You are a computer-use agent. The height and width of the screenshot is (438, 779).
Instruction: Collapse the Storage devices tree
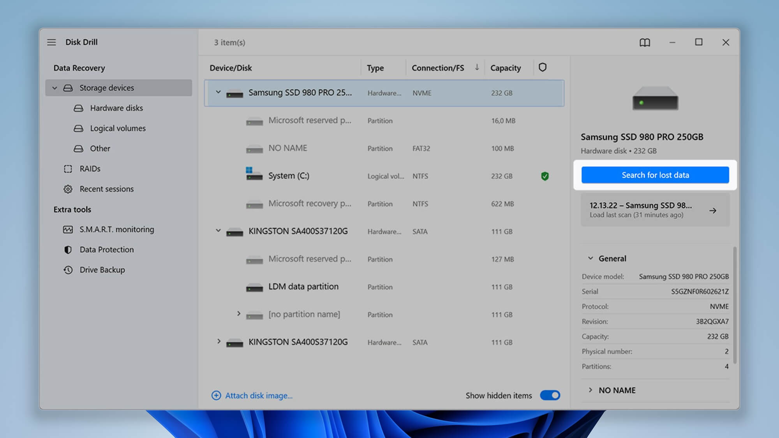(x=55, y=88)
